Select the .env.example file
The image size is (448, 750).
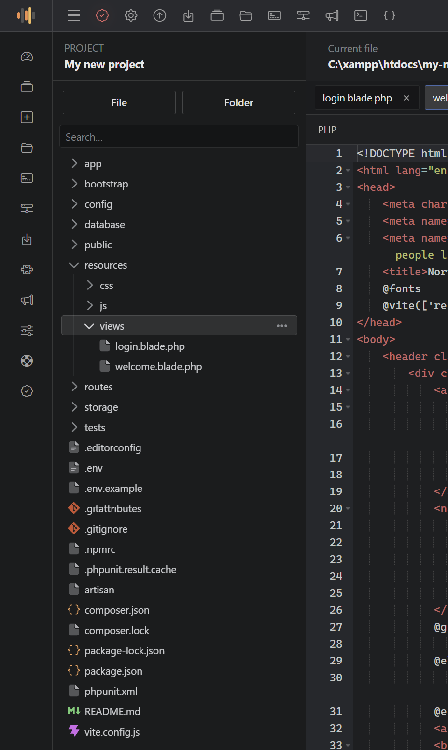113,489
